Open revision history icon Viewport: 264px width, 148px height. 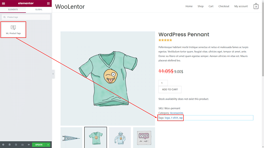pos(16,145)
